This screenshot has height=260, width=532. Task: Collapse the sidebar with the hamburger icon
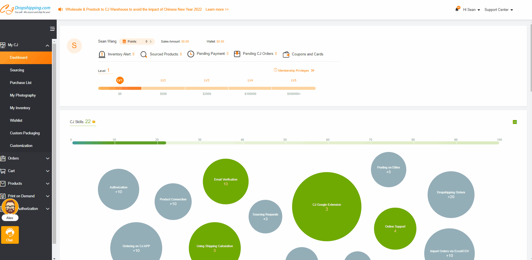click(x=52, y=29)
